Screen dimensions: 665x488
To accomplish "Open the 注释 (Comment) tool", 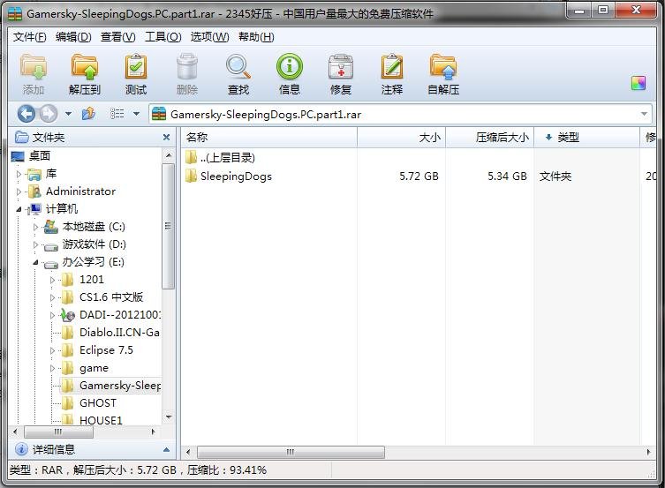I will pyautogui.click(x=392, y=74).
